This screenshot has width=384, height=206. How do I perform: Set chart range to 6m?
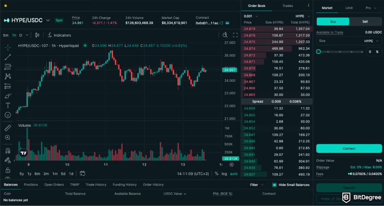coord(37,174)
